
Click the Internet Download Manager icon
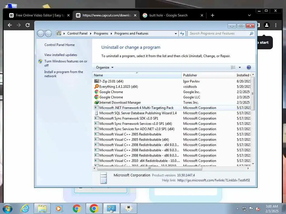tap(96, 103)
